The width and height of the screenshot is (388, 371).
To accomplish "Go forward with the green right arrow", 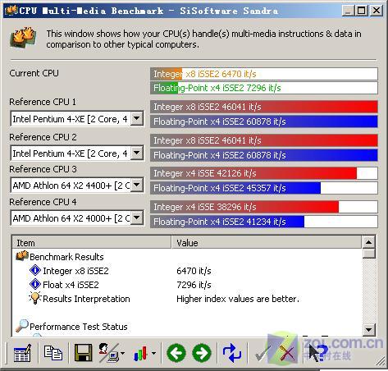I will (x=202, y=353).
